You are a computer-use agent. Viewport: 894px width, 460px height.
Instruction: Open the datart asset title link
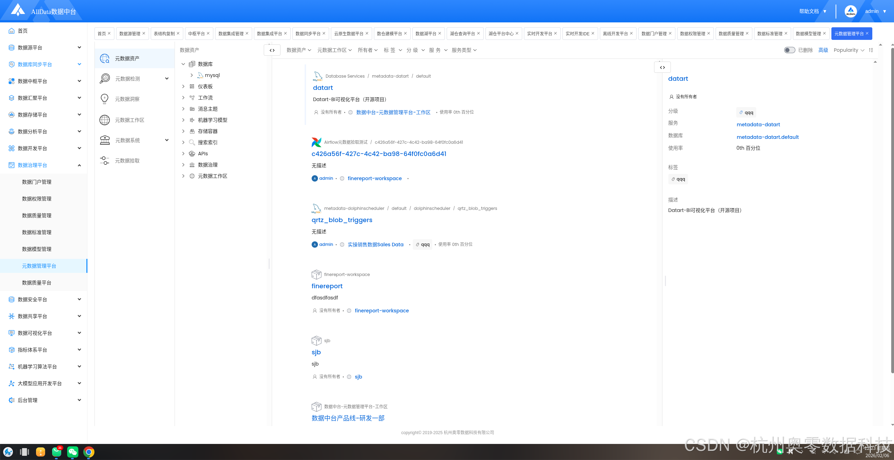click(x=323, y=88)
